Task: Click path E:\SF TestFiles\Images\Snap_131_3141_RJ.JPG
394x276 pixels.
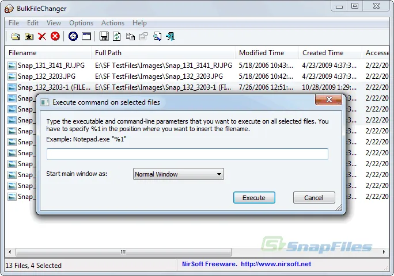Action: pyautogui.click(x=164, y=66)
